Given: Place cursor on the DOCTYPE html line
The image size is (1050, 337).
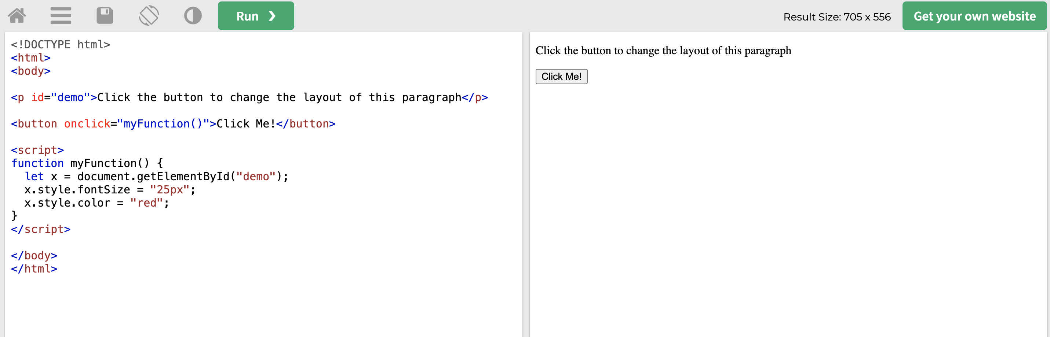Looking at the screenshot, I should [x=61, y=44].
